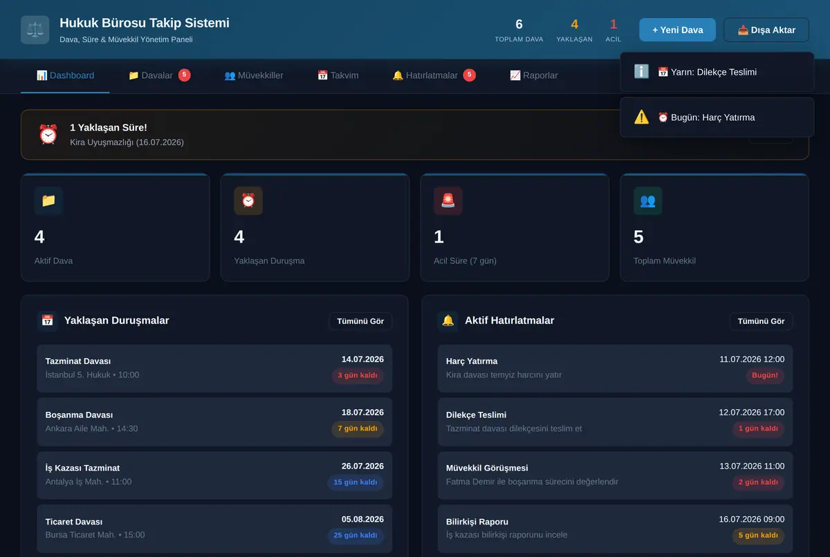The image size is (830, 557).
Task: Switch to the Raporlar tab
Action: (533, 75)
